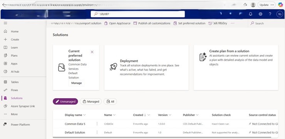Open more actions for Default Solution
The height and width of the screenshot is (139, 285).
pos(97,132)
